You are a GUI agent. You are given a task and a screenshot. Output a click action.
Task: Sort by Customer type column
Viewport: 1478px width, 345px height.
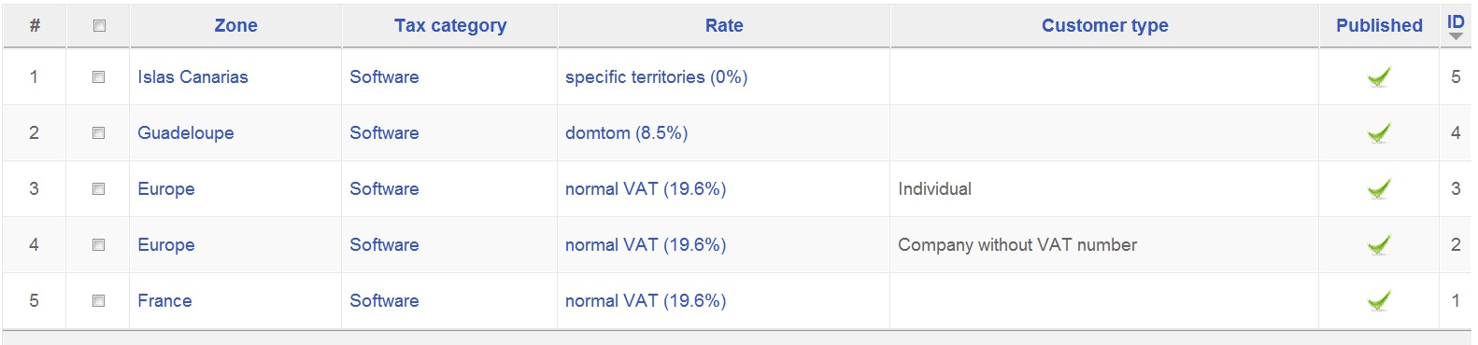click(1105, 26)
